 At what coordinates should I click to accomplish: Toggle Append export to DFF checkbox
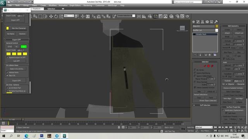(7, 58)
